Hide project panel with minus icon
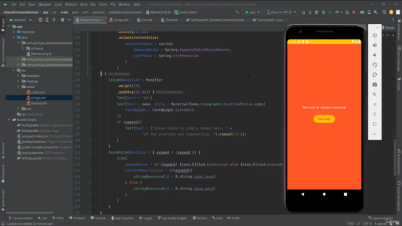Screen dimensions: 402x226 [69, 19]
